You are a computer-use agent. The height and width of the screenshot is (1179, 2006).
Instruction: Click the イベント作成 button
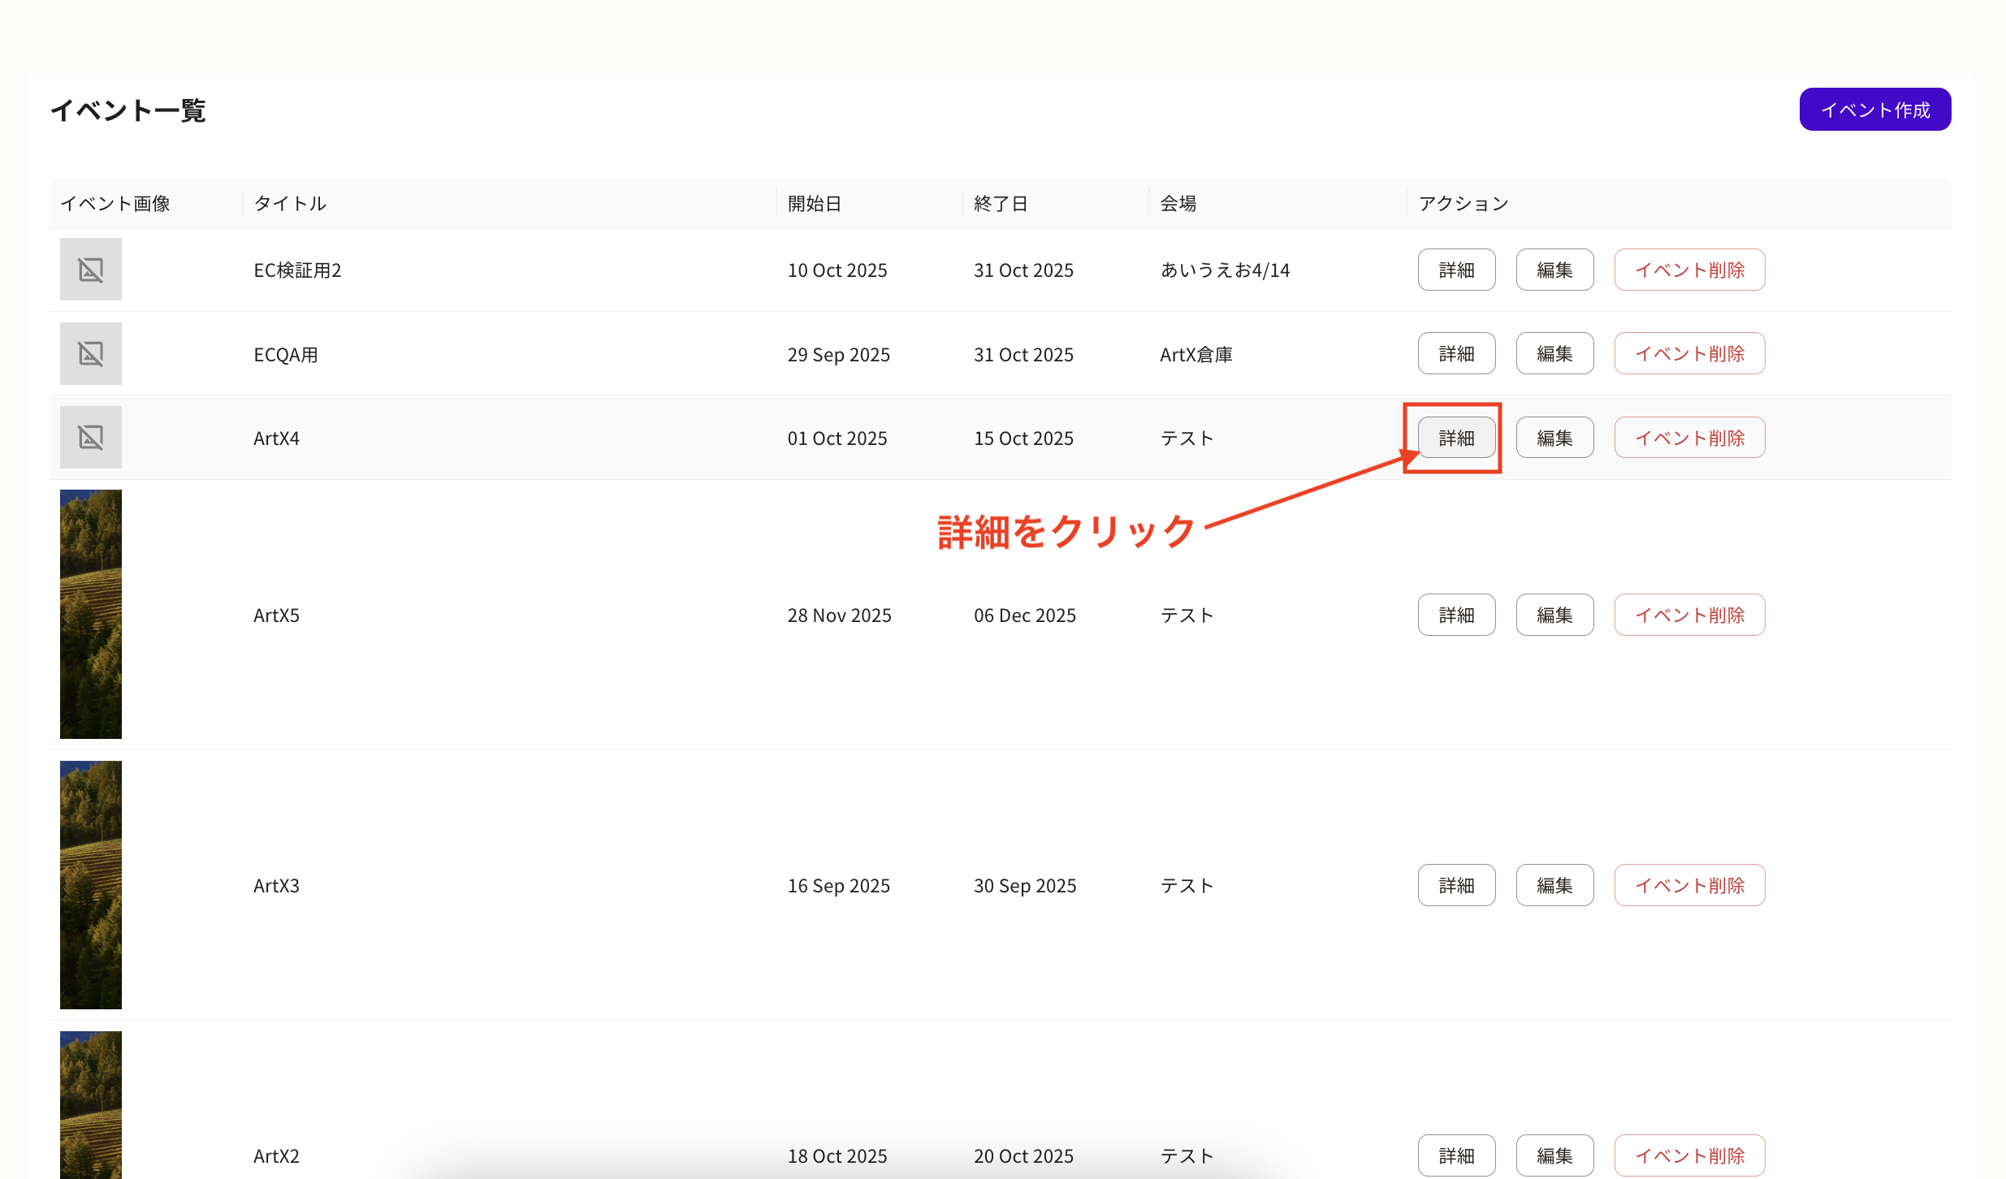[1874, 110]
